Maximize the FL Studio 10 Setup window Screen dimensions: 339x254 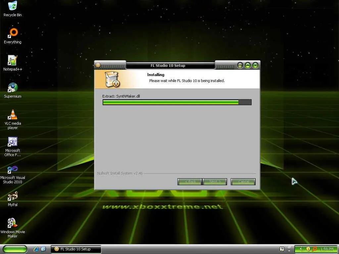pos(248,65)
